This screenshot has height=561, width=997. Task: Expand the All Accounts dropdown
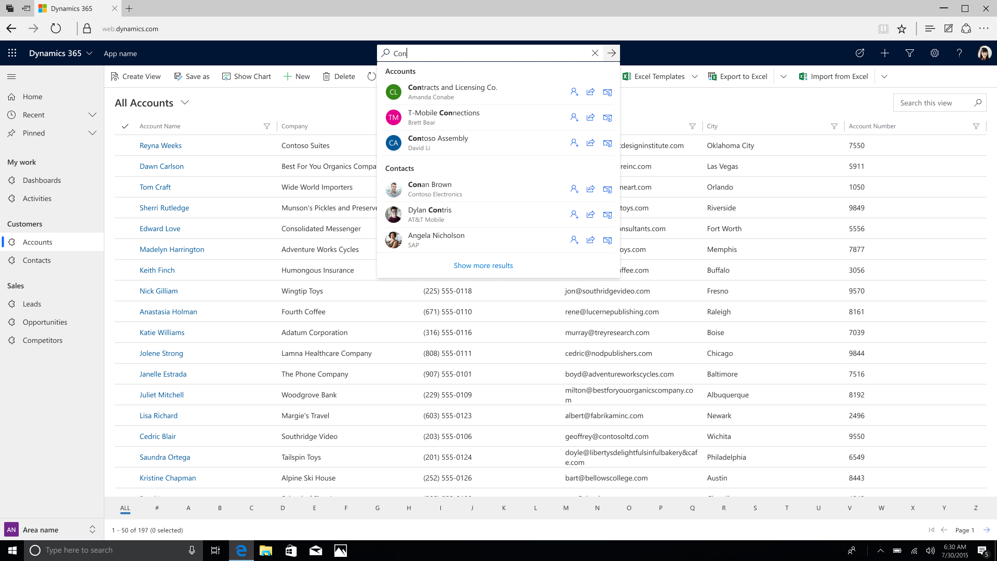pos(185,102)
